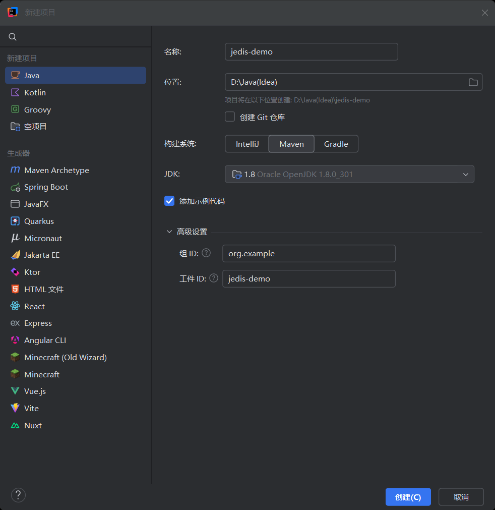Image resolution: width=495 pixels, height=510 pixels.
Task: Choose Gradle build system
Action: [336, 144]
